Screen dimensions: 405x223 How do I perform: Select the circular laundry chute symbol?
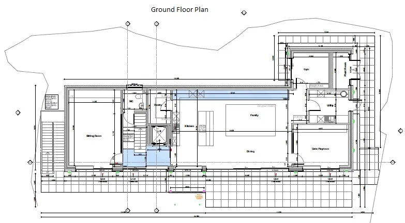(343, 94)
